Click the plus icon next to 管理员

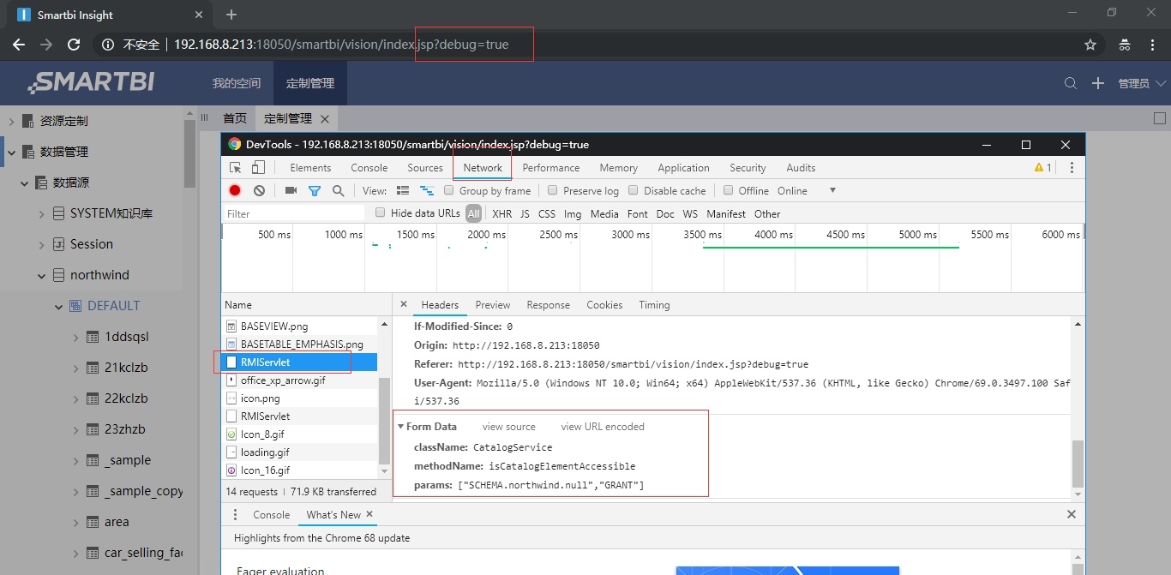[1098, 83]
